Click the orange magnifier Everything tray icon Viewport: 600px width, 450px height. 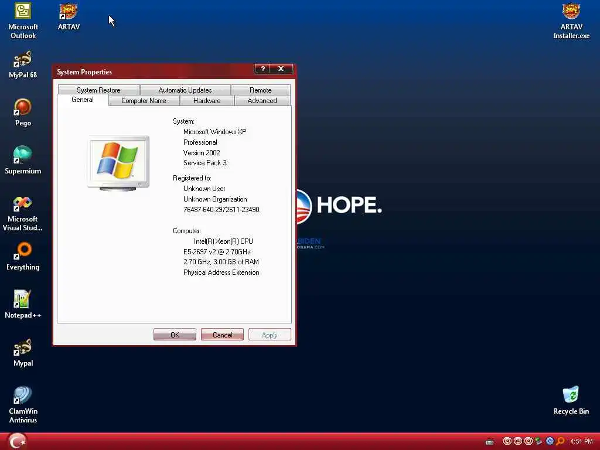(x=561, y=441)
